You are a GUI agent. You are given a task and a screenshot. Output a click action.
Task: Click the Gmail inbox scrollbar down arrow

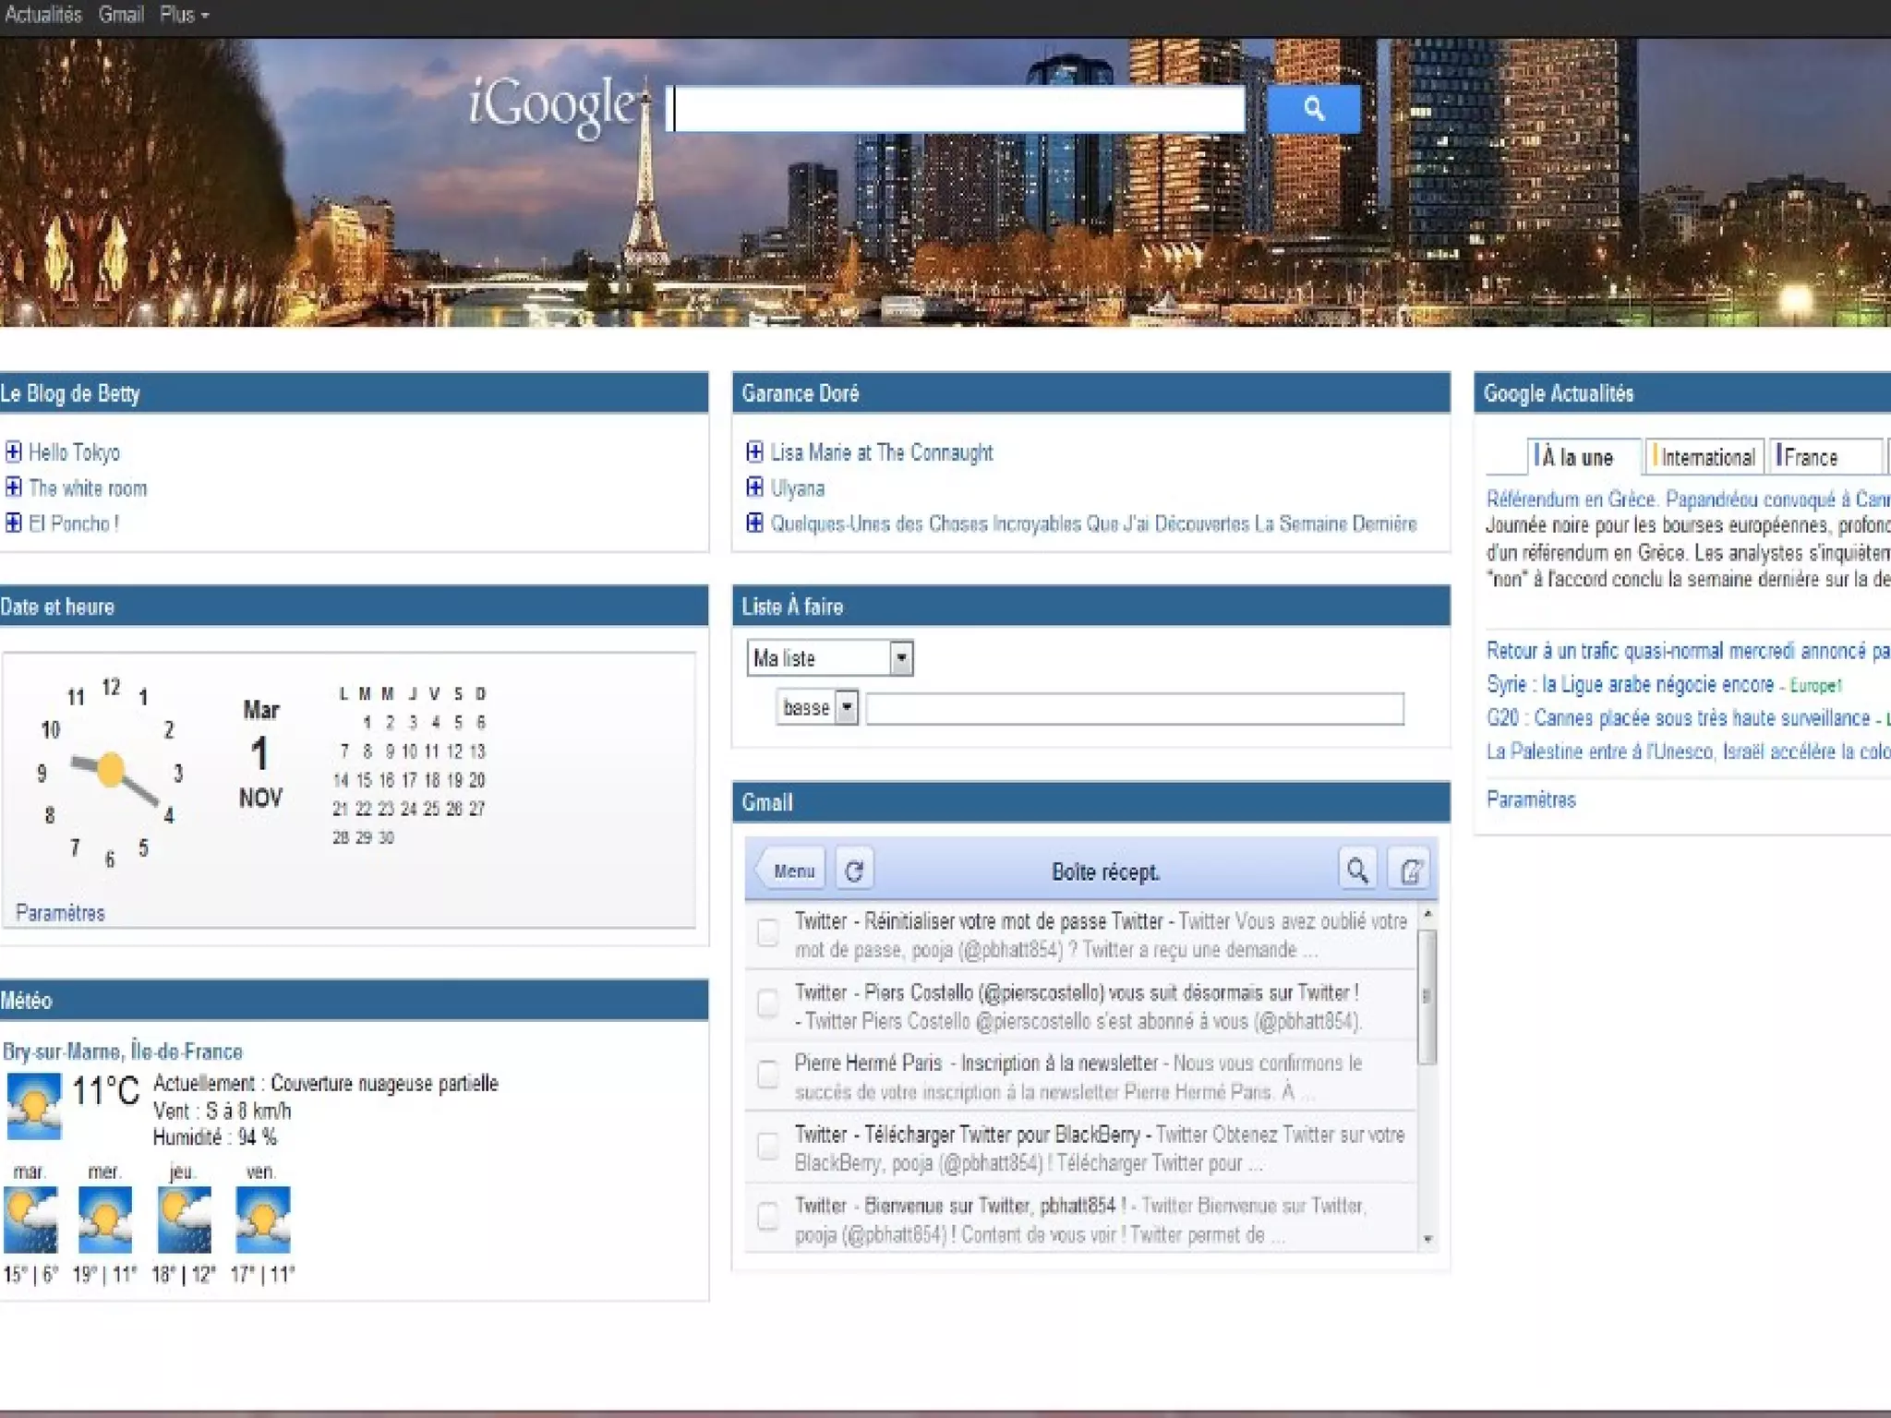pyautogui.click(x=1427, y=1240)
